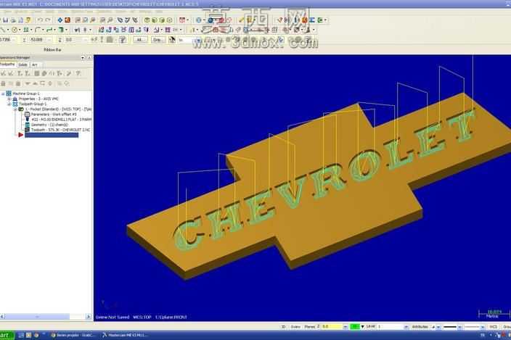Image resolution: width=511 pixels, height=340 pixels.
Task: Switch to the Solids tab
Action: click(23, 65)
